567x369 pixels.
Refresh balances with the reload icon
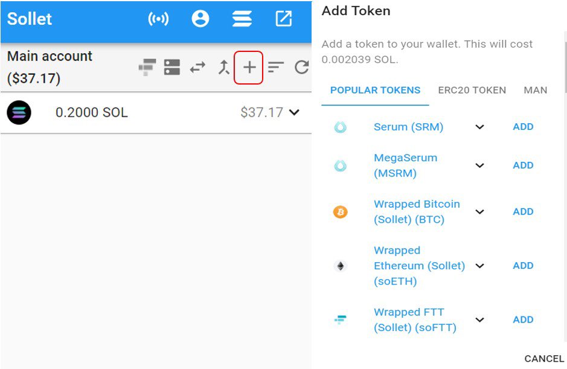pos(302,68)
